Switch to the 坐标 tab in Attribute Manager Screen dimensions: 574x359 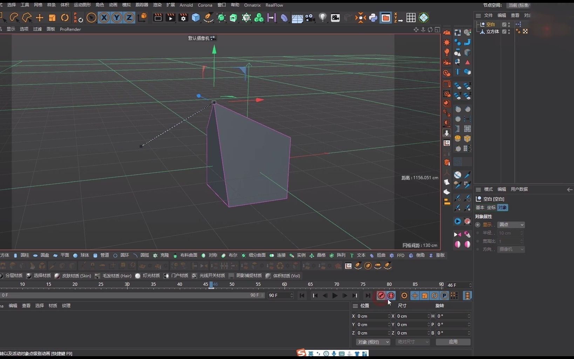(x=491, y=208)
